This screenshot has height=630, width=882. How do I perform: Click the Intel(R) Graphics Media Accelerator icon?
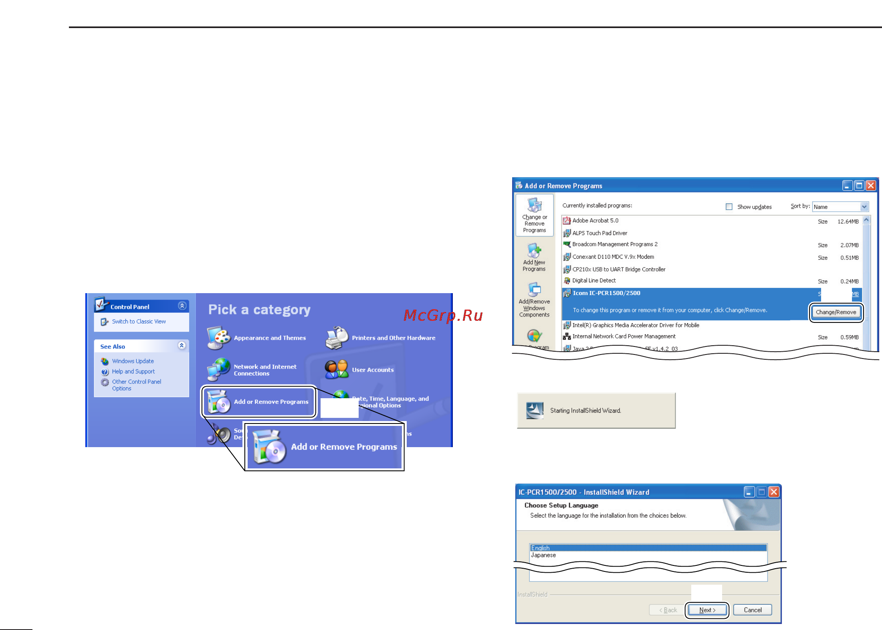(567, 325)
